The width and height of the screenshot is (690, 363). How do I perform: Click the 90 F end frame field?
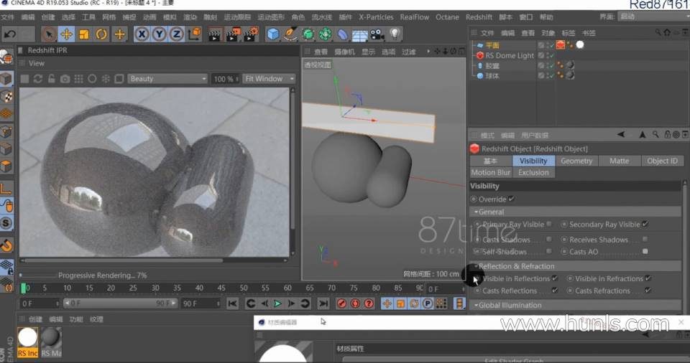click(201, 303)
